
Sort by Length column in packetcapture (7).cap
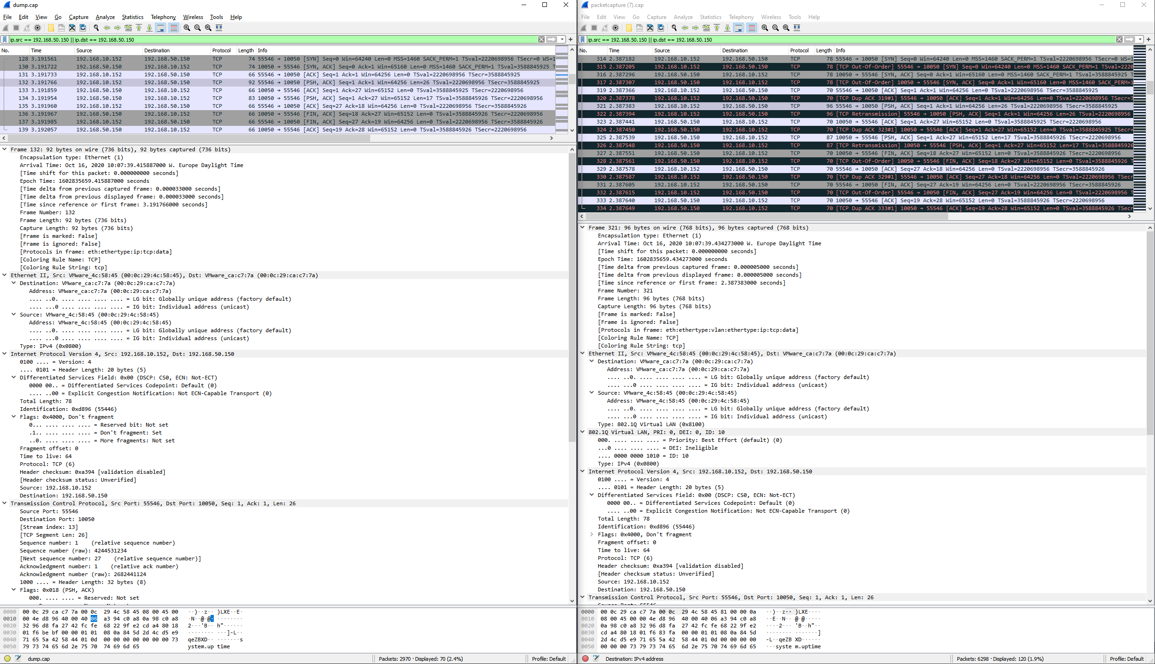coord(824,50)
